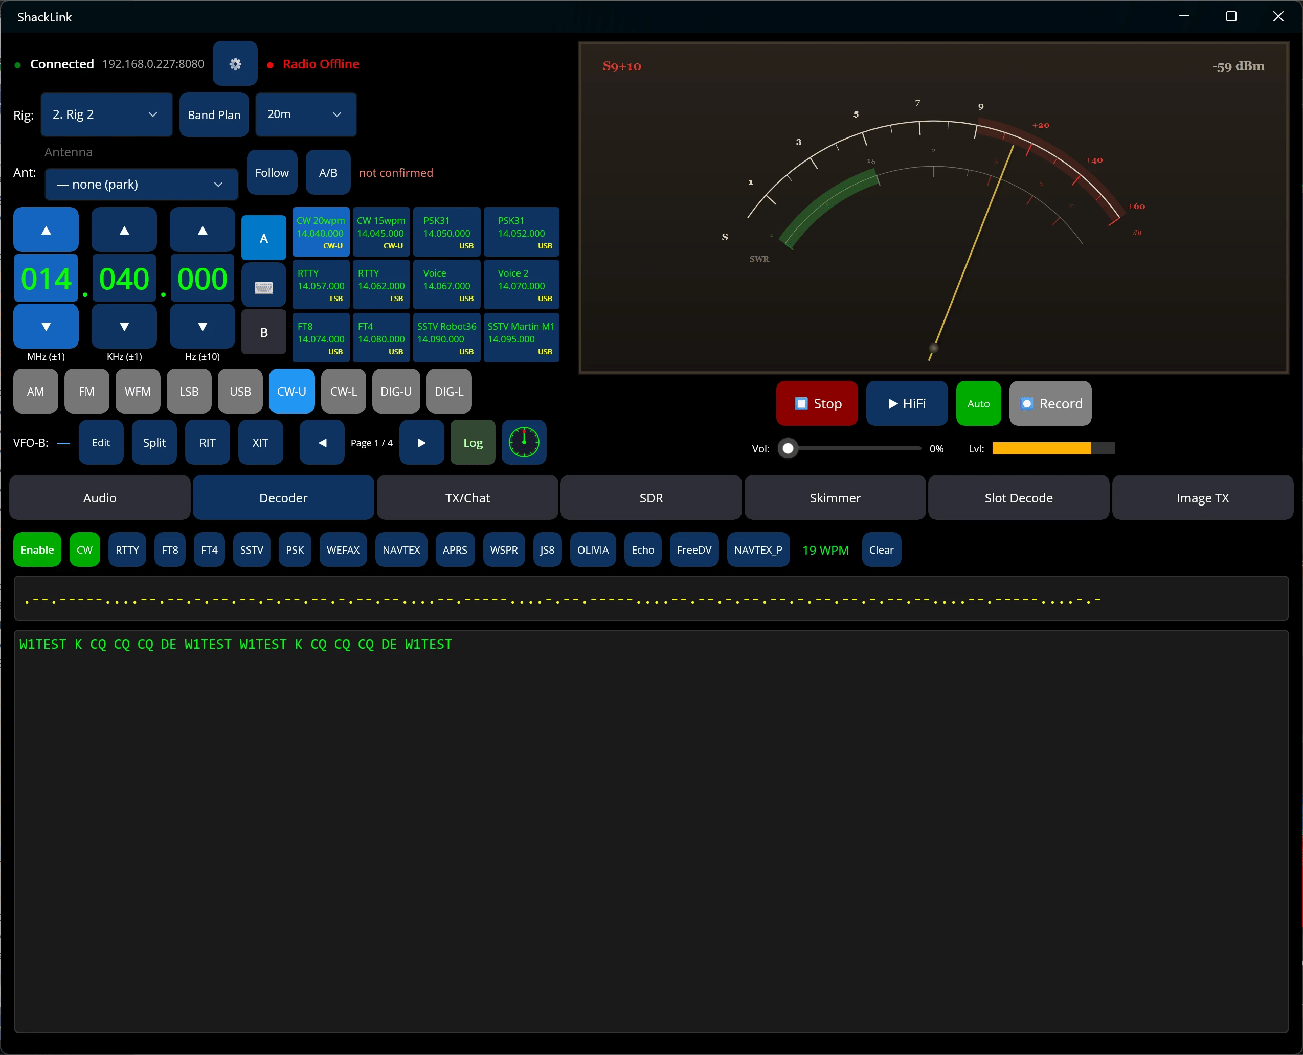Click the MHz down arrow
The width and height of the screenshot is (1303, 1055).
tap(46, 326)
